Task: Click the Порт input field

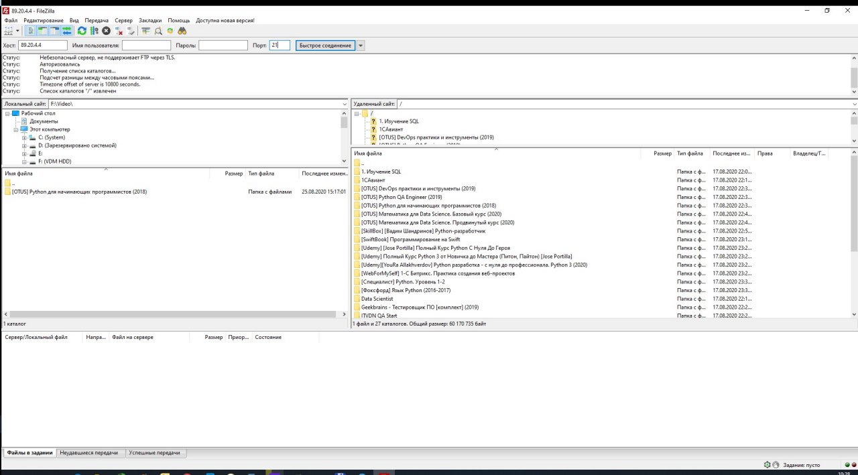Action: coord(280,46)
